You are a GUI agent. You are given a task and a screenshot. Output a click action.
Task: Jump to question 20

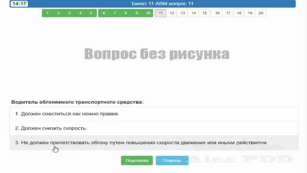click(x=261, y=13)
